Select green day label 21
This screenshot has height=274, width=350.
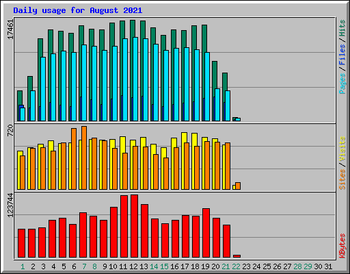pos(226,266)
